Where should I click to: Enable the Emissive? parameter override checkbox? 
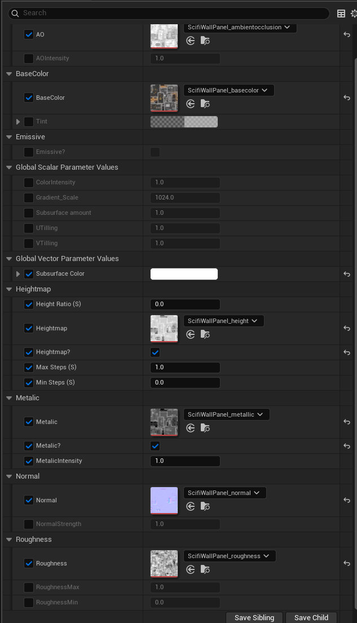point(29,152)
